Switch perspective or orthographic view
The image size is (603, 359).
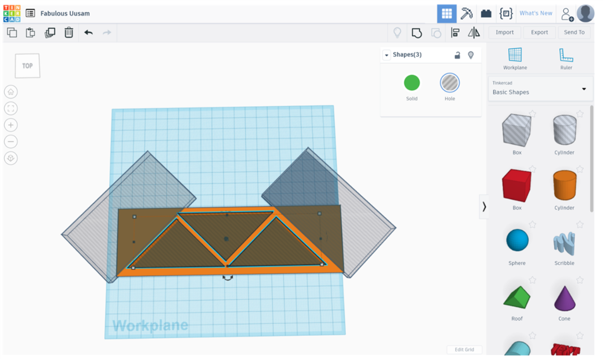click(x=11, y=159)
